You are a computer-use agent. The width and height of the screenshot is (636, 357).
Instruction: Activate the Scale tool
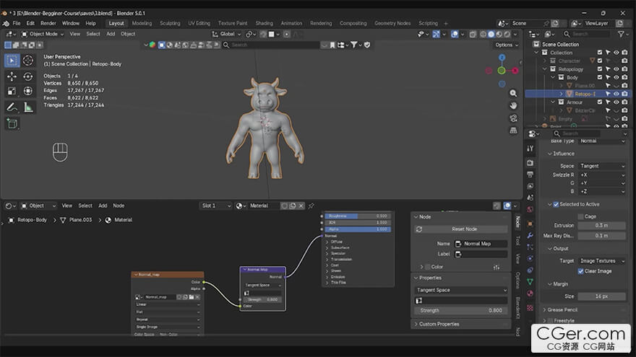click(x=12, y=91)
